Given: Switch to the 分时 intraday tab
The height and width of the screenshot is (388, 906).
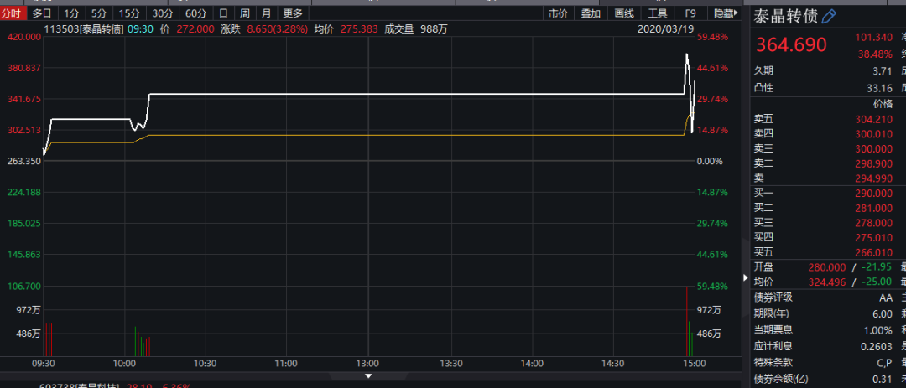Looking at the screenshot, I should (x=14, y=13).
